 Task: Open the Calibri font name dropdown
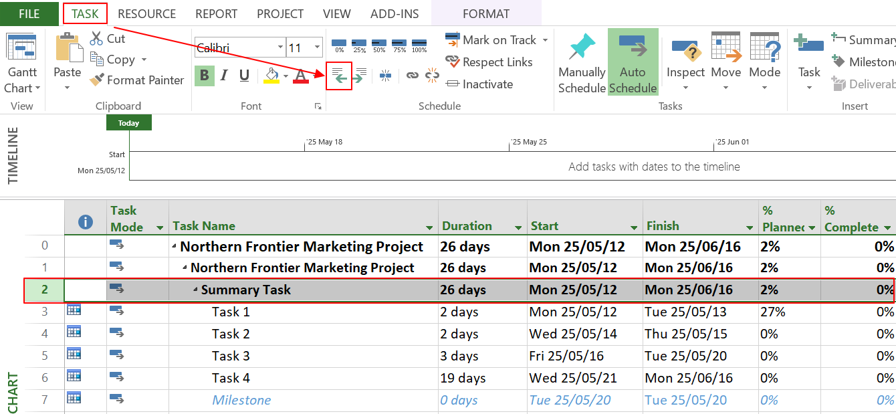pyautogui.click(x=280, y=47)
